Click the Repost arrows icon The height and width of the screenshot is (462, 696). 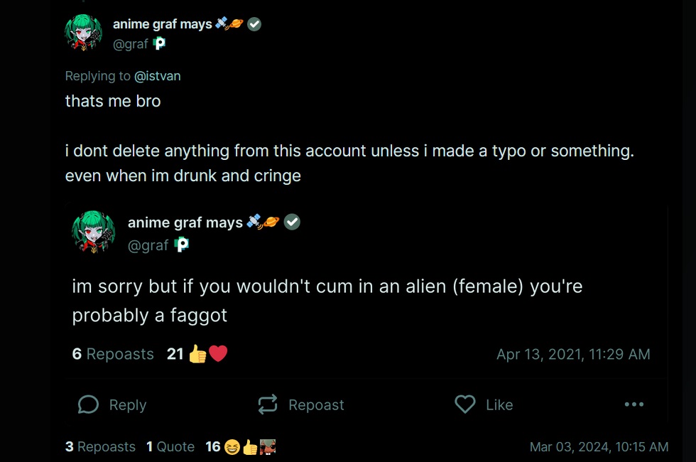point(268,404)
